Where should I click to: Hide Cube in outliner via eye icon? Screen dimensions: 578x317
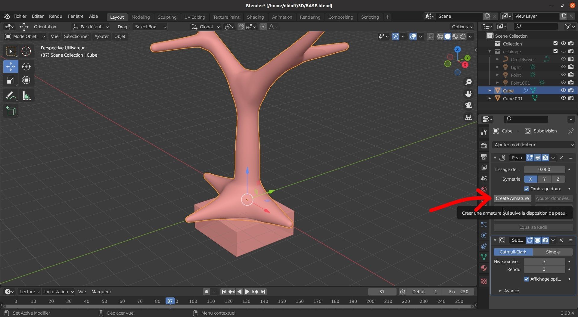(563, 90)
